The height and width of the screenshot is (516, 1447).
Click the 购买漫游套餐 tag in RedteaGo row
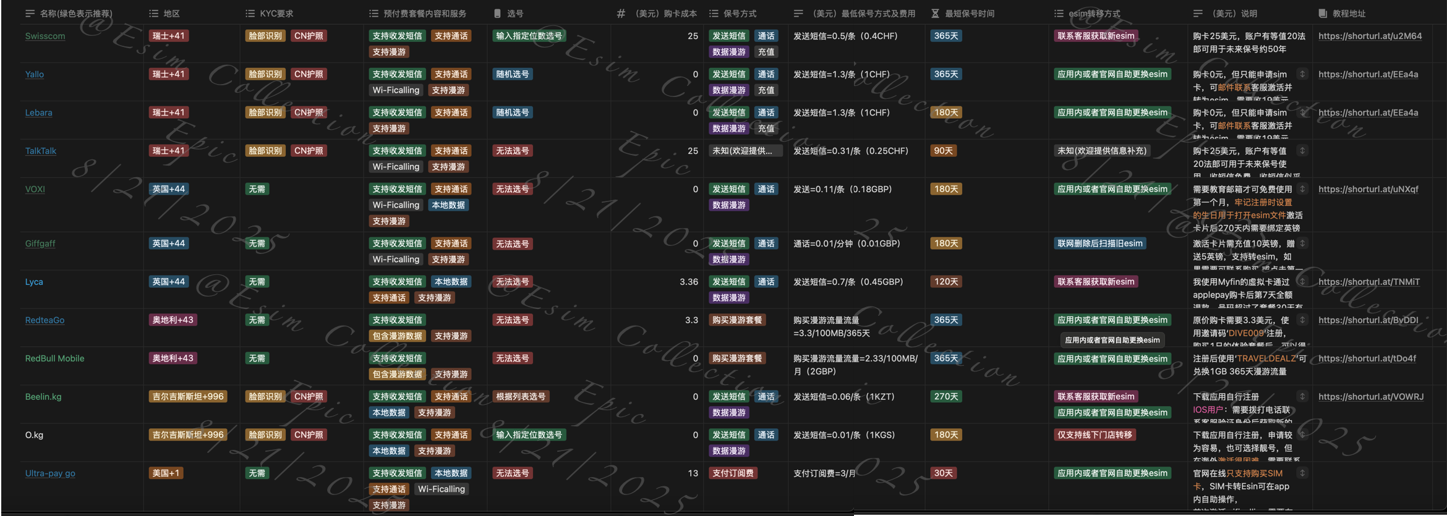[x=737, y=320]
